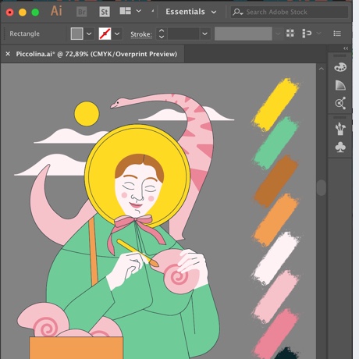Click the Rectangle selection type label
Viewport: 359px width, 359px height.
tap(25, 34)
